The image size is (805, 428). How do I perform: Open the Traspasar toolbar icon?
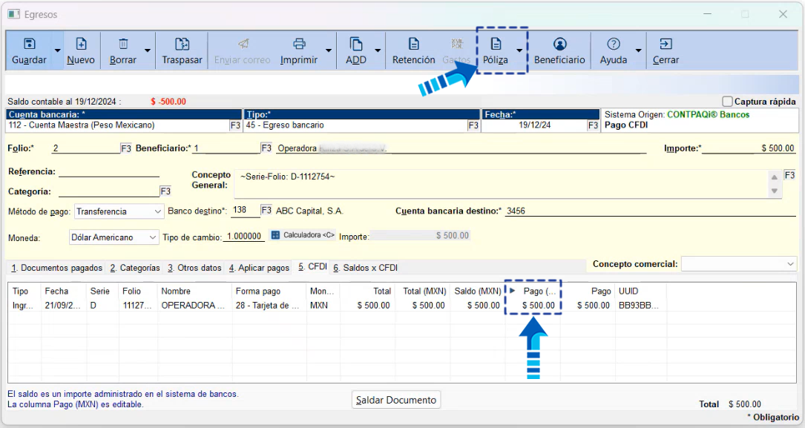click(182, 45)
